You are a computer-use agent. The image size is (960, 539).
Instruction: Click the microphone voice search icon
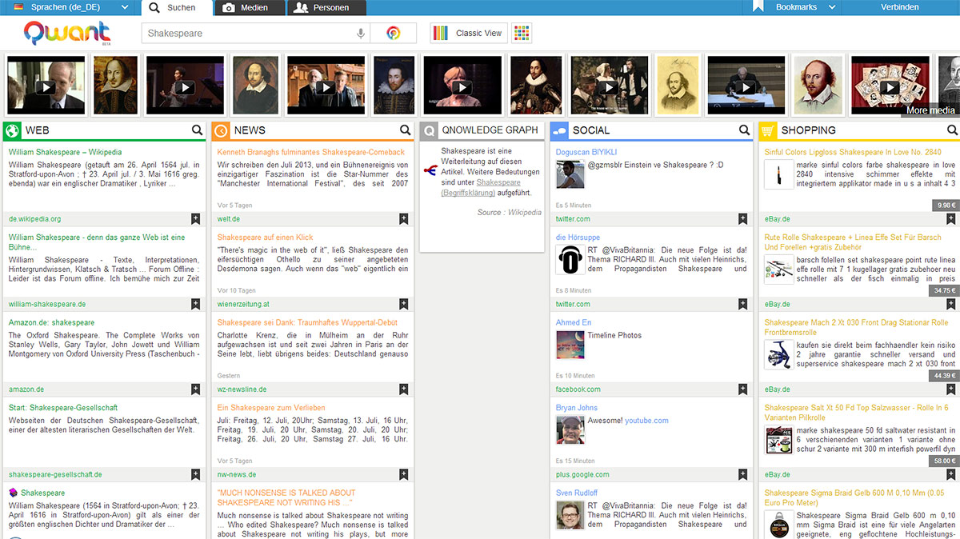[x=361, y=33]
